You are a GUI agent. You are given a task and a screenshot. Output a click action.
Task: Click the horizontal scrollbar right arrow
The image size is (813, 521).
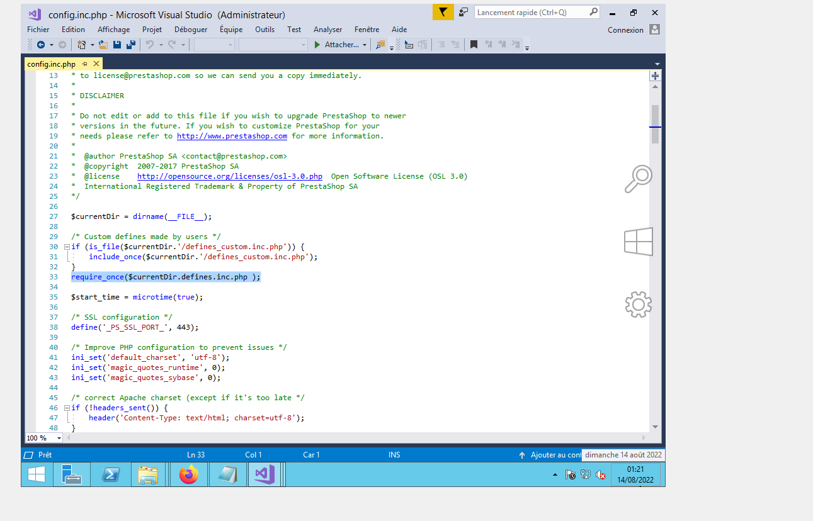point(644,438)
